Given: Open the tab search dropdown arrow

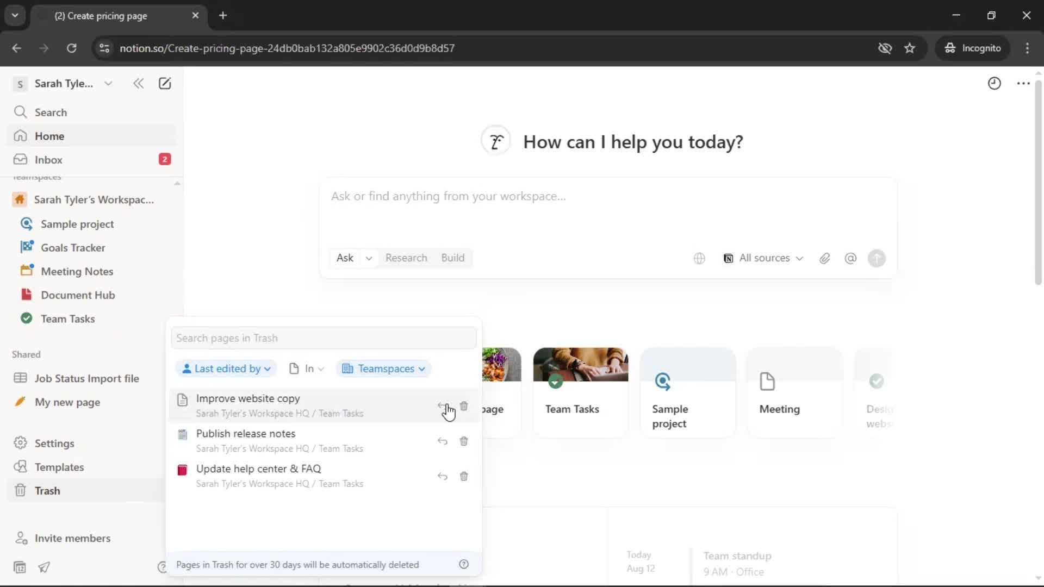Looking at the screenshot, I should coord(15,15).
